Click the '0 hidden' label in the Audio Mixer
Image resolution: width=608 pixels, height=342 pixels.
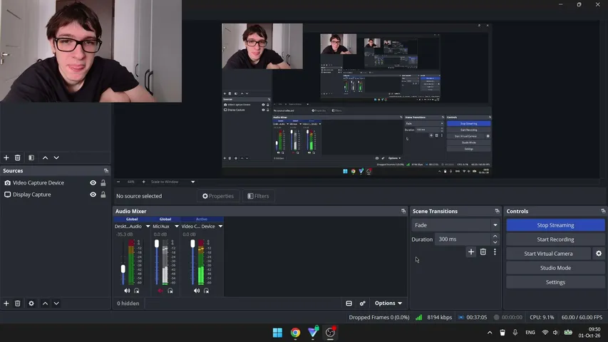pyautogui.click(x=128, y=304)
